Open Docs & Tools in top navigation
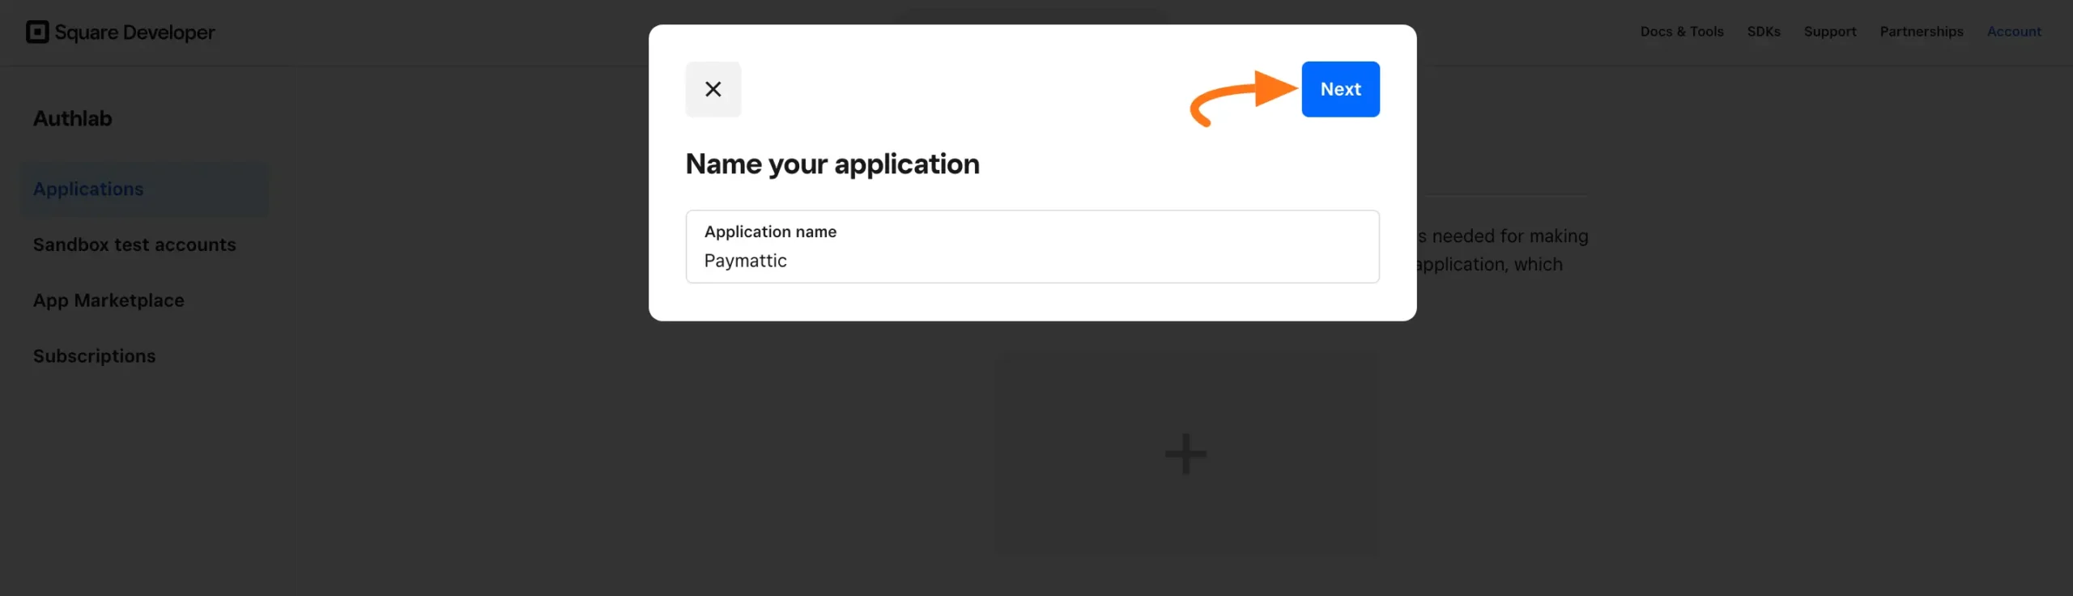The width and height of the screenshot is (2073, 596). 1682,32
